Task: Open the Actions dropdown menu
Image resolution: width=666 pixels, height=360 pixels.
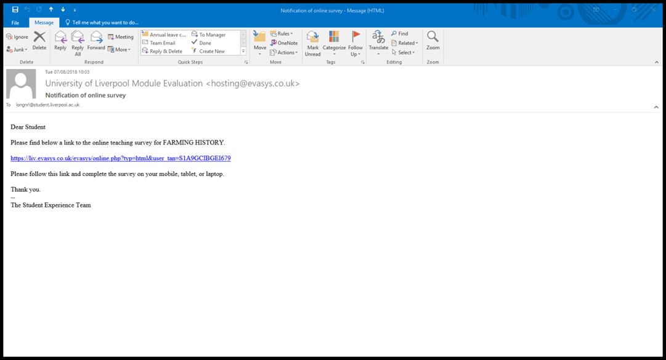Action: [x=284, y=52]
